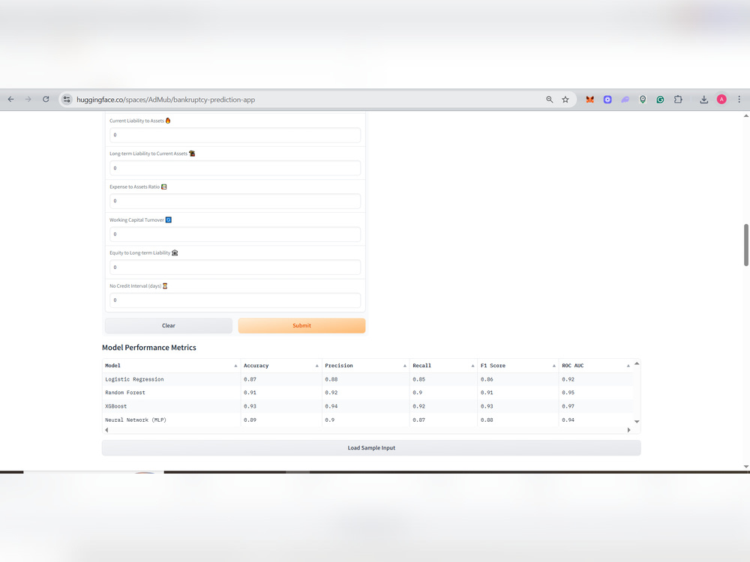Open the Chrome three-dot menu
Screen dimensions: 750x562
pos(739,100)
